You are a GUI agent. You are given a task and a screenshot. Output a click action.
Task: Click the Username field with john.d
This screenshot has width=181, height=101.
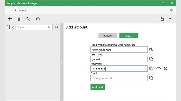(x=119, y=59)
